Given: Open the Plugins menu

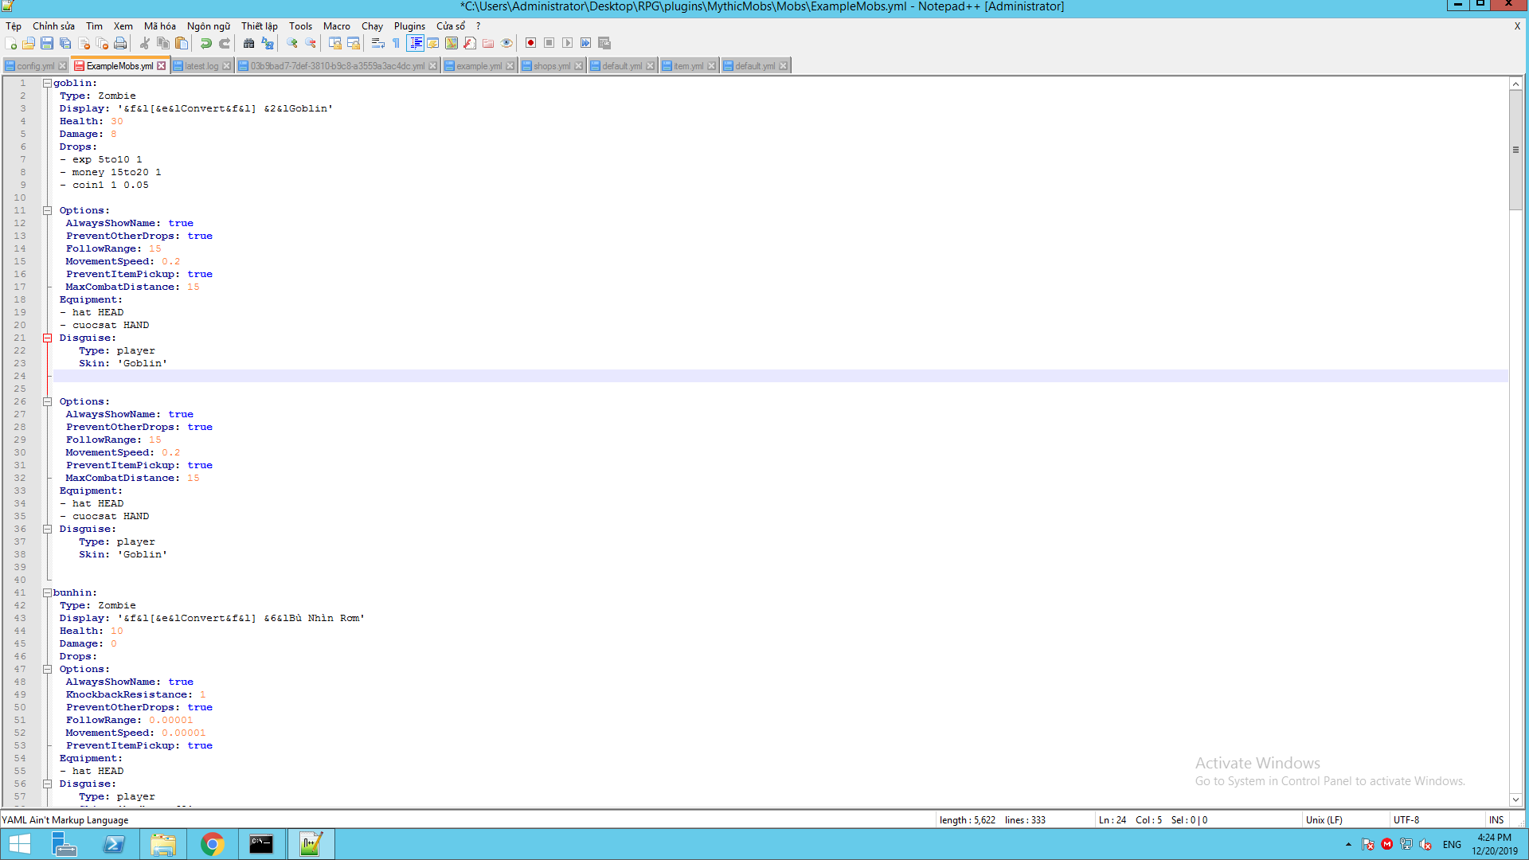Looking at the screenshot, I should pyautogui.click(x=409, y=26).
